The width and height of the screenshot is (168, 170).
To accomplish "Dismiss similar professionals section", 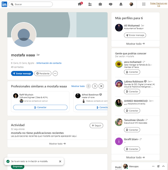I will [101, 86].
